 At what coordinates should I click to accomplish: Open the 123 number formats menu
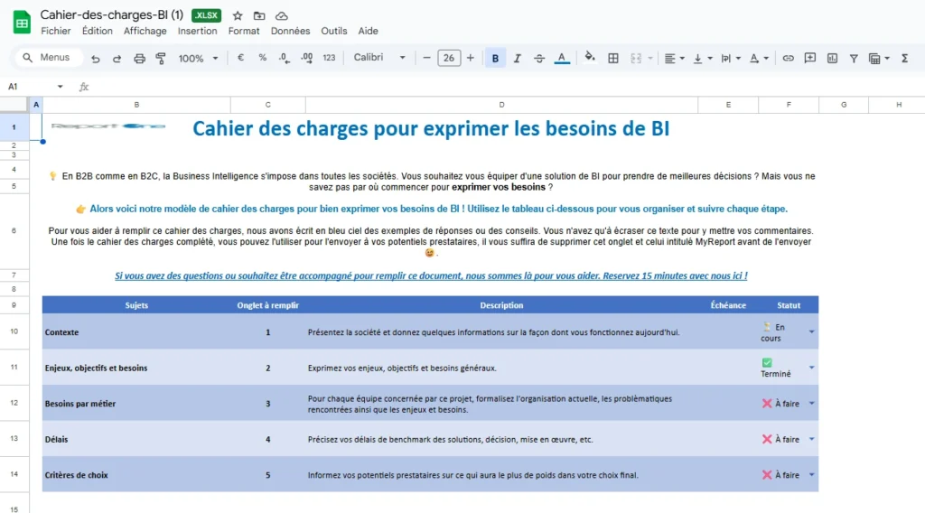(329, 58)
